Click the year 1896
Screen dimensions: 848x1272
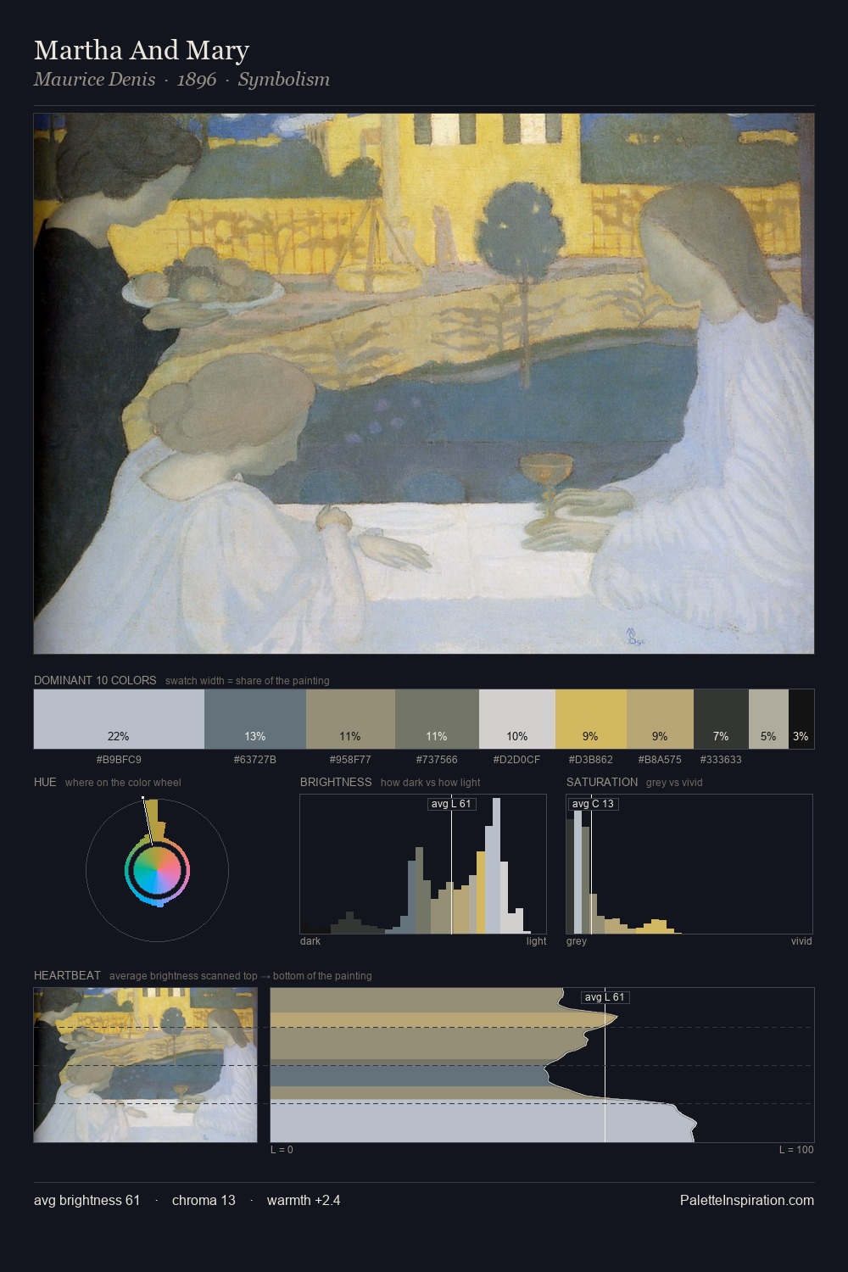(x=197, y=80)
